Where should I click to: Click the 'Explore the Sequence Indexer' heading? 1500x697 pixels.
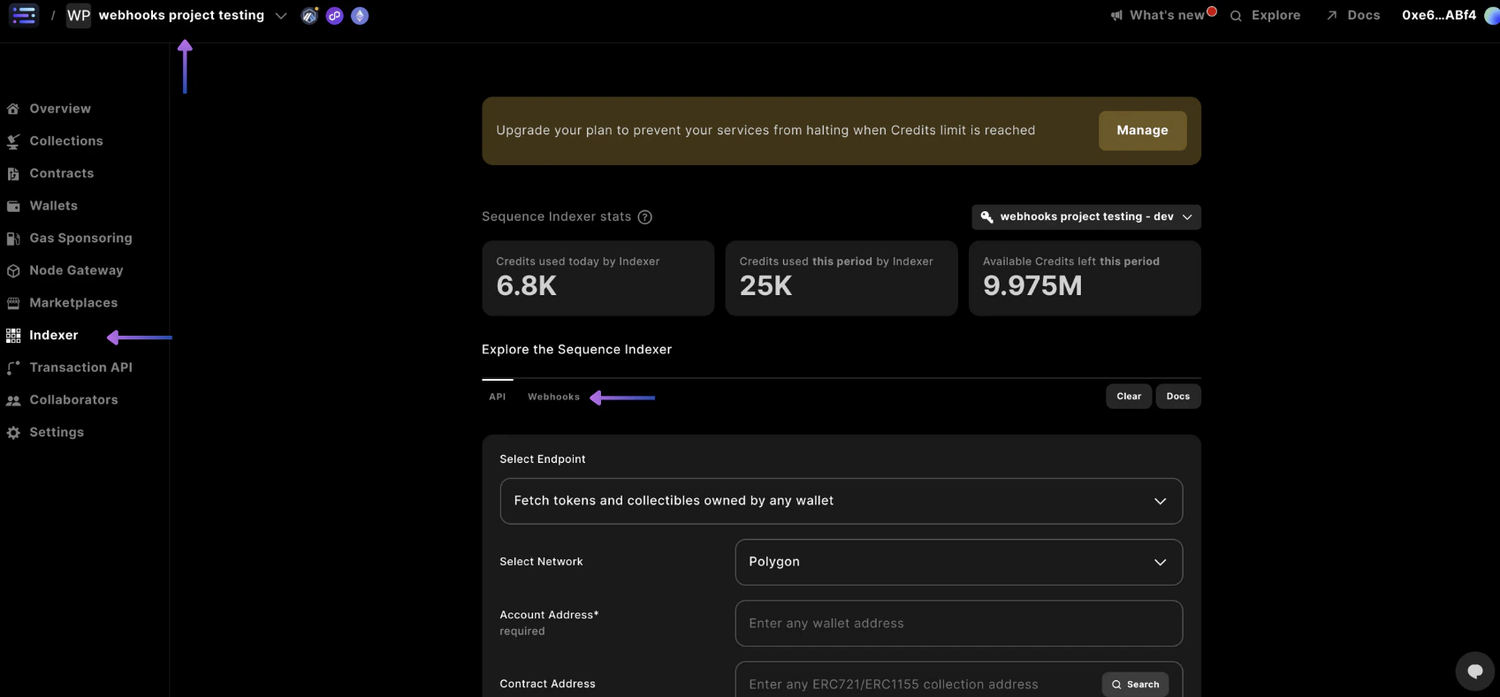576,350
